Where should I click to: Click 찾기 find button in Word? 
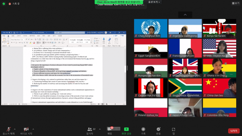pyautogui.click(x=97, y=38)
